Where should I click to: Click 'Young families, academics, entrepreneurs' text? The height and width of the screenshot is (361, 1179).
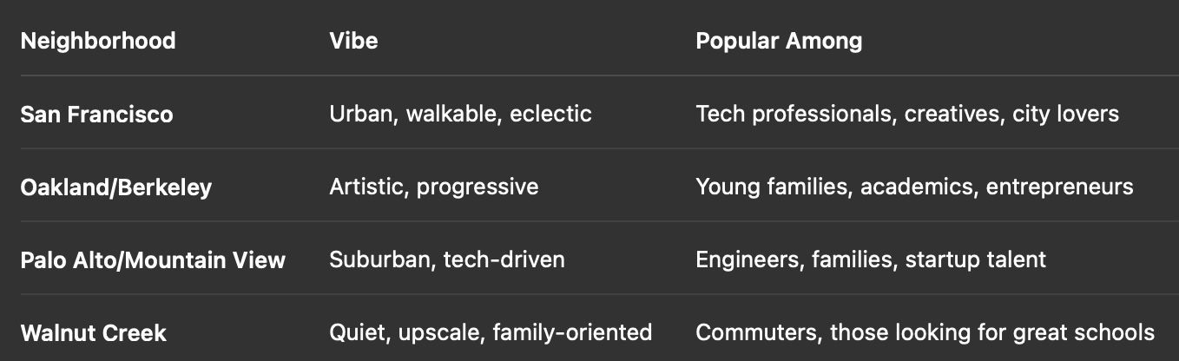(914, 187)
